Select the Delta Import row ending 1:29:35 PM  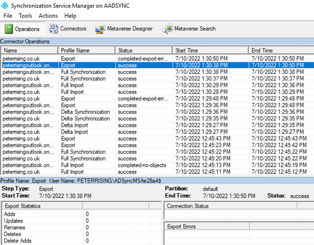158,125
